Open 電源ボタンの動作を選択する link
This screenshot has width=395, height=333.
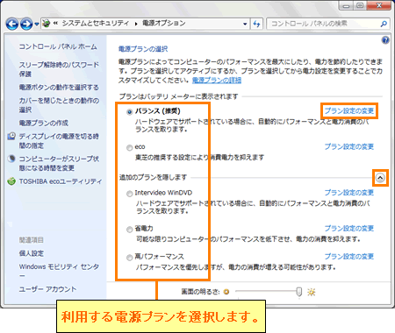(x=59, y=87)
